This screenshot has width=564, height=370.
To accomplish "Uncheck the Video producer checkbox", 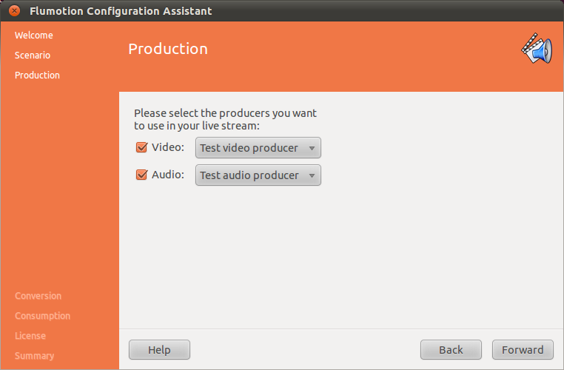I will pos(141,147).
